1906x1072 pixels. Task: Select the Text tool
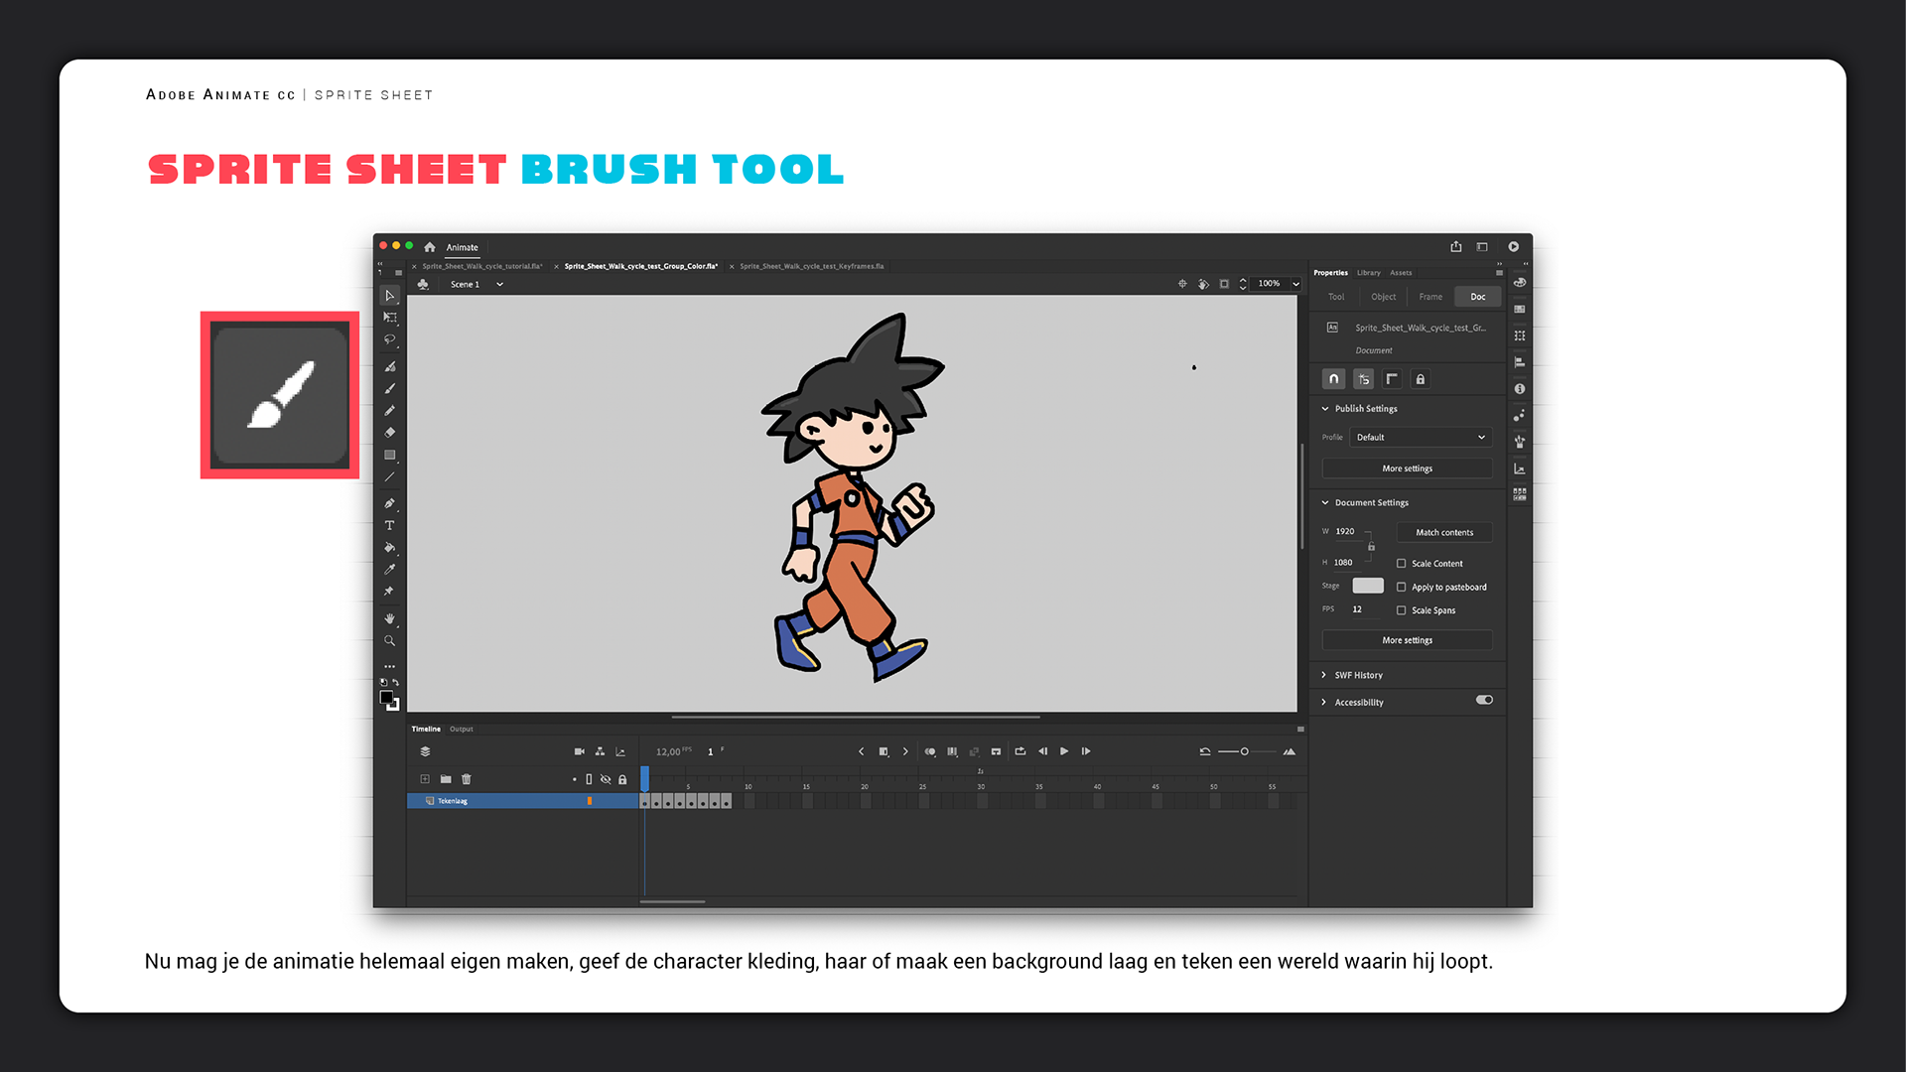[x=390, y=525]
